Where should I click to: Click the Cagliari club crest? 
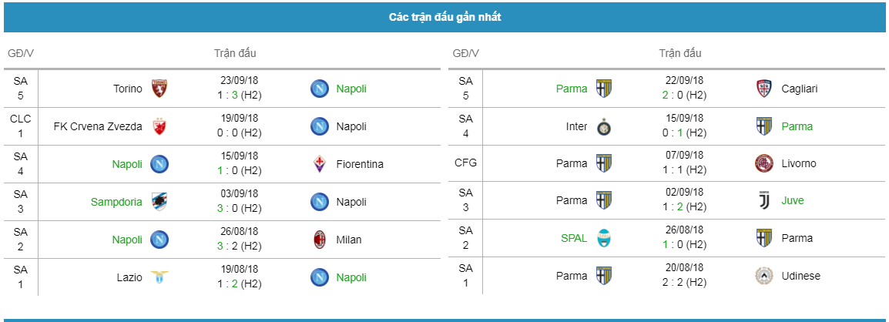click(x=765, y=89)
